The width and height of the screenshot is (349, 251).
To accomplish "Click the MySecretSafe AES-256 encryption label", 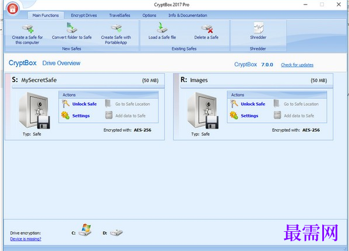I will click(x=142, y=130).
